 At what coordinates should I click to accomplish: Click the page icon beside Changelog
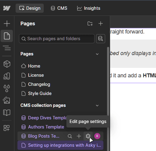coord(24,84)
